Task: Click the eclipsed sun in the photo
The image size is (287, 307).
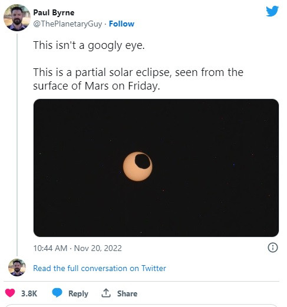Action: [137, 166]
